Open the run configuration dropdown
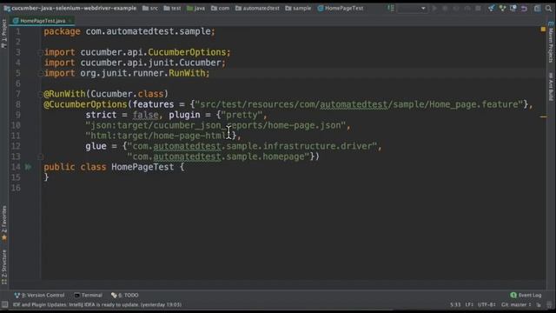The height and width of the screenshot is (313, 556). 413,8
